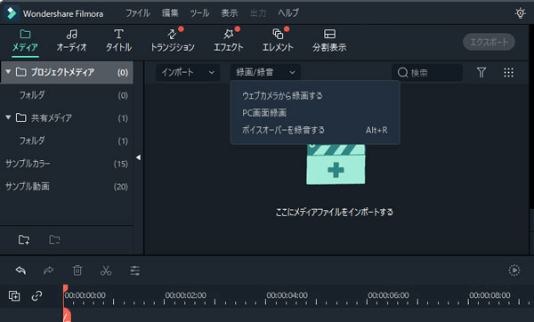
Task: Collapse the media panel with the arrow handle
Action: point(138,157)
